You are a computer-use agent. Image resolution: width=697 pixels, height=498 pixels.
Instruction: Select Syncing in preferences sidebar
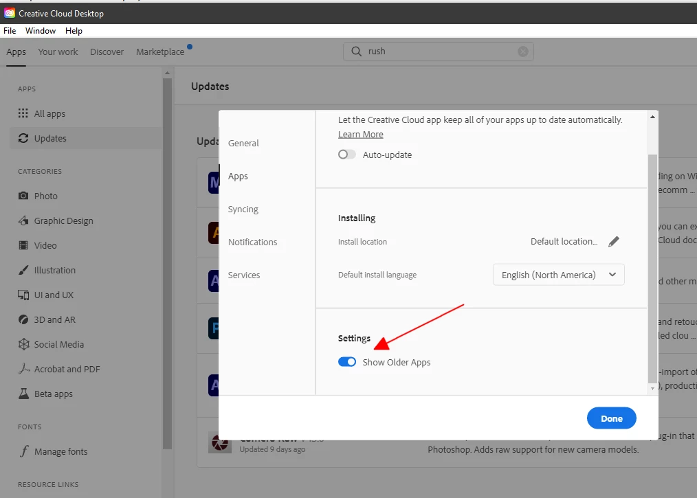coord(243,210)
